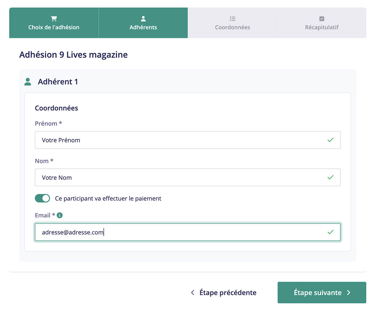Image resolution: width=374 pixels, height=310 pixels.
Task: Click the shopping cart icon in step one
Action: 54,19
